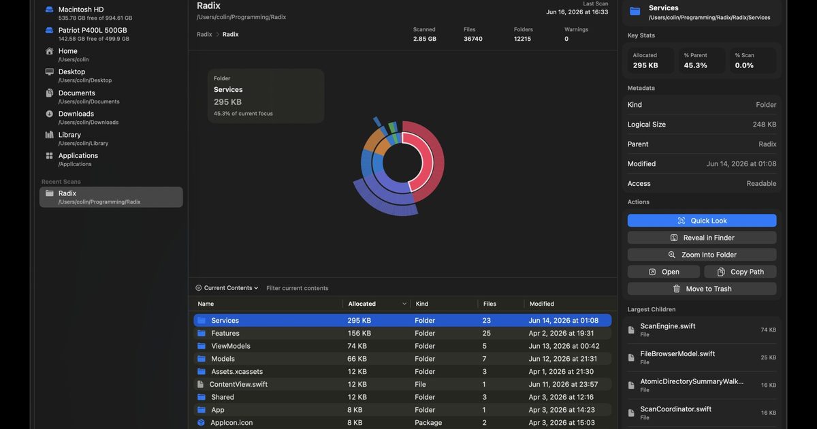The image size is (817, 429).
Task: Open ScanEngine.swift in Largest Children
Action: 702,330
